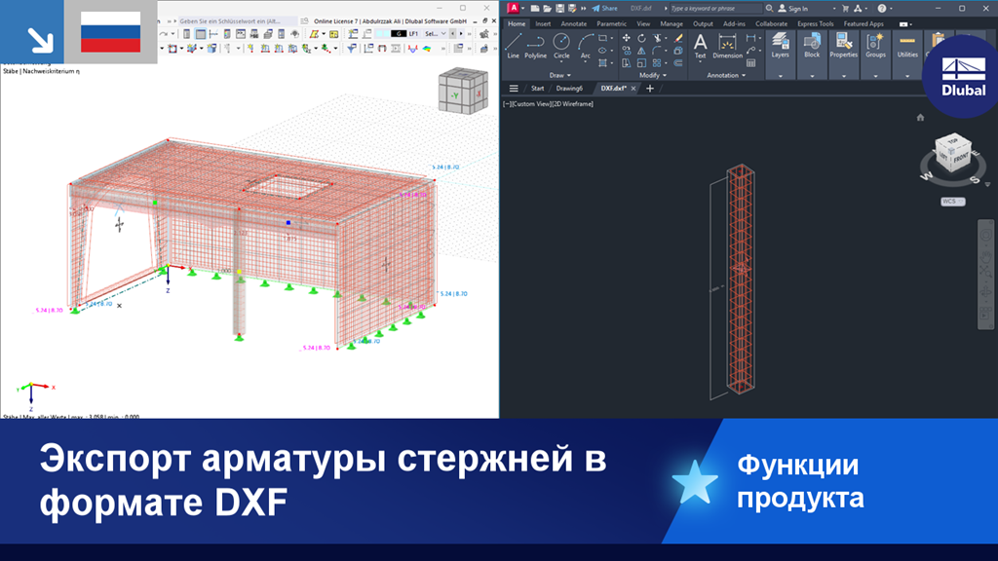Switch to the Start file tab
998x561 pixels.
538,89
